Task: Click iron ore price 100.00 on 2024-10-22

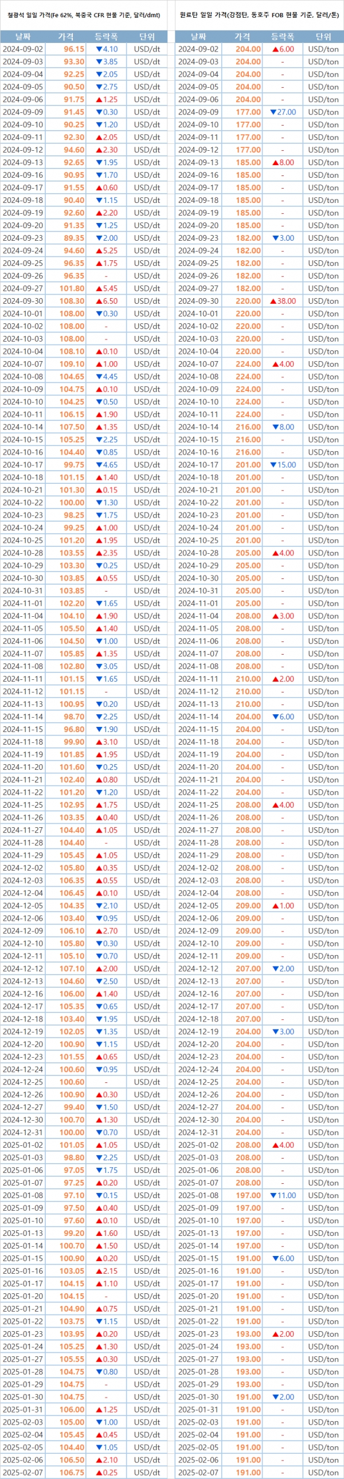Action: (72, 503)
